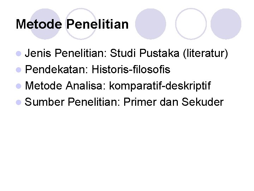The width and height of the screenshot is (254, 191).
Task: Click the leftmost filled lavender circle
Action: coord(45,23)
